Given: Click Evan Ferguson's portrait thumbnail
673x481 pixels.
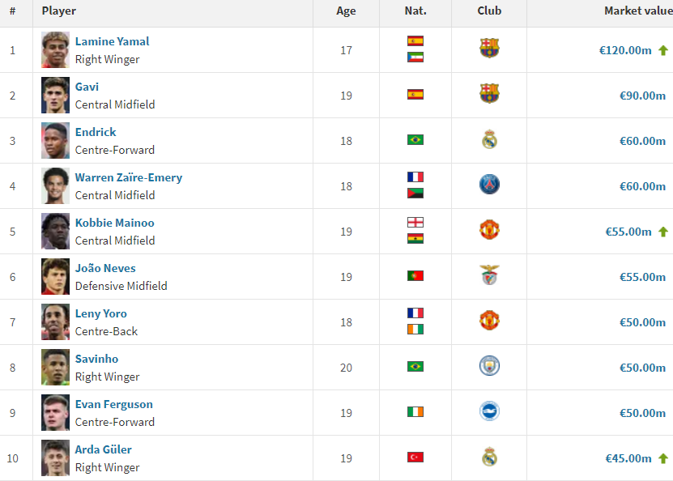Looking at the screenshot, I should [x=56, y=412].
